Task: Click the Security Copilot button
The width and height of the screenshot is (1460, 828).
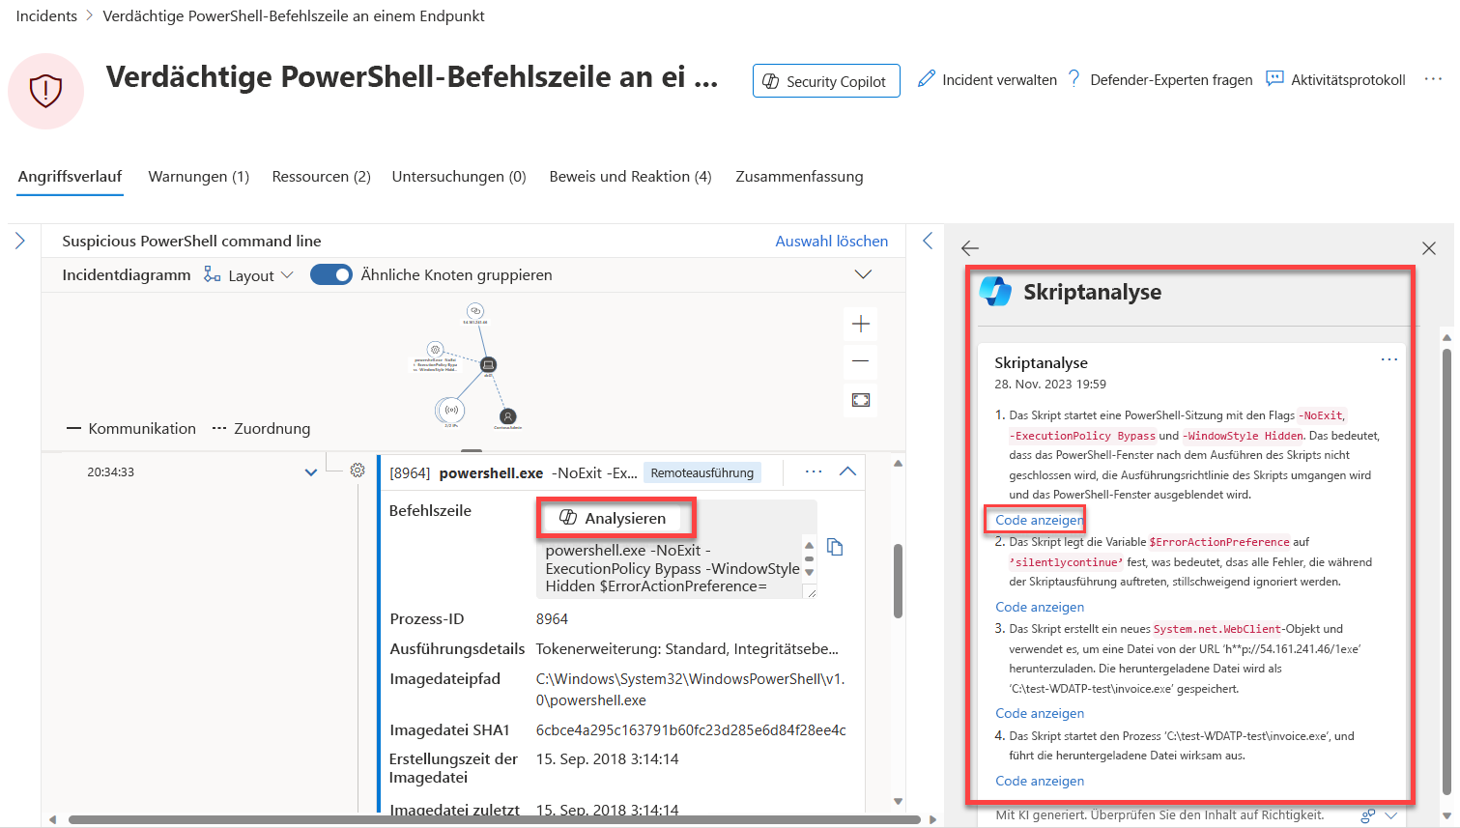Action: click(x=825, y=81)
